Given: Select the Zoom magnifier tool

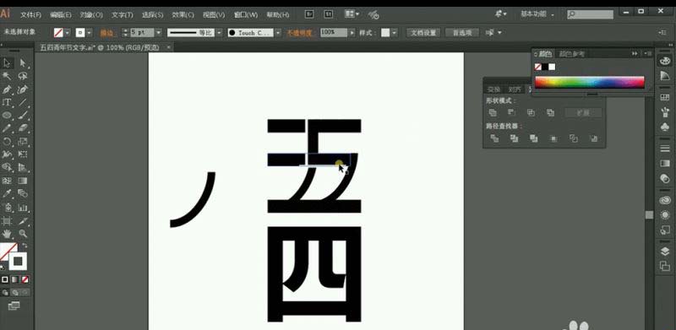Looking at the screenshot, I should click(x=23, y=234).
